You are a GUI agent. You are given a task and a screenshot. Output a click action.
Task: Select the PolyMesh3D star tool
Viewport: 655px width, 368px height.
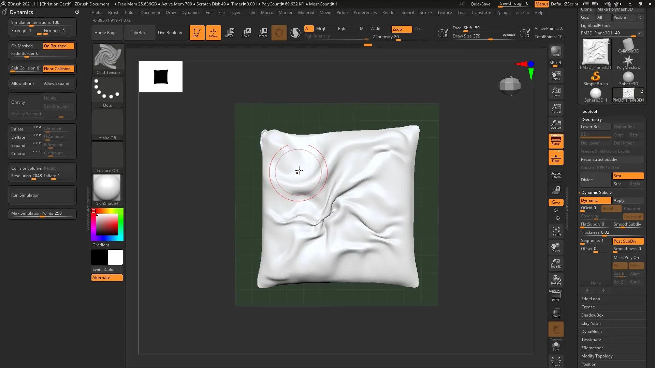coord(628,63)
